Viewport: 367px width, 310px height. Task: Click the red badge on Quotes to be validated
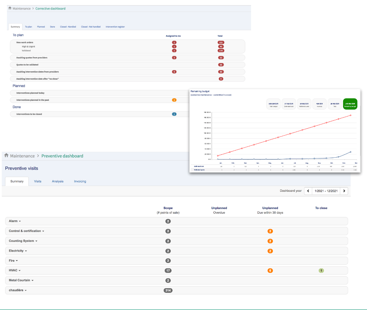220,65
